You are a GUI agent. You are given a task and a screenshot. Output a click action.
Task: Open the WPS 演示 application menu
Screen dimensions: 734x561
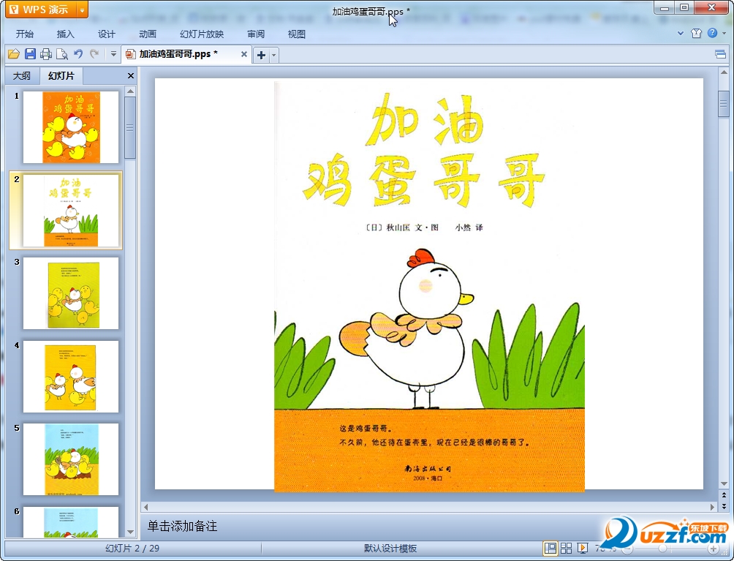tap(40, 10)
